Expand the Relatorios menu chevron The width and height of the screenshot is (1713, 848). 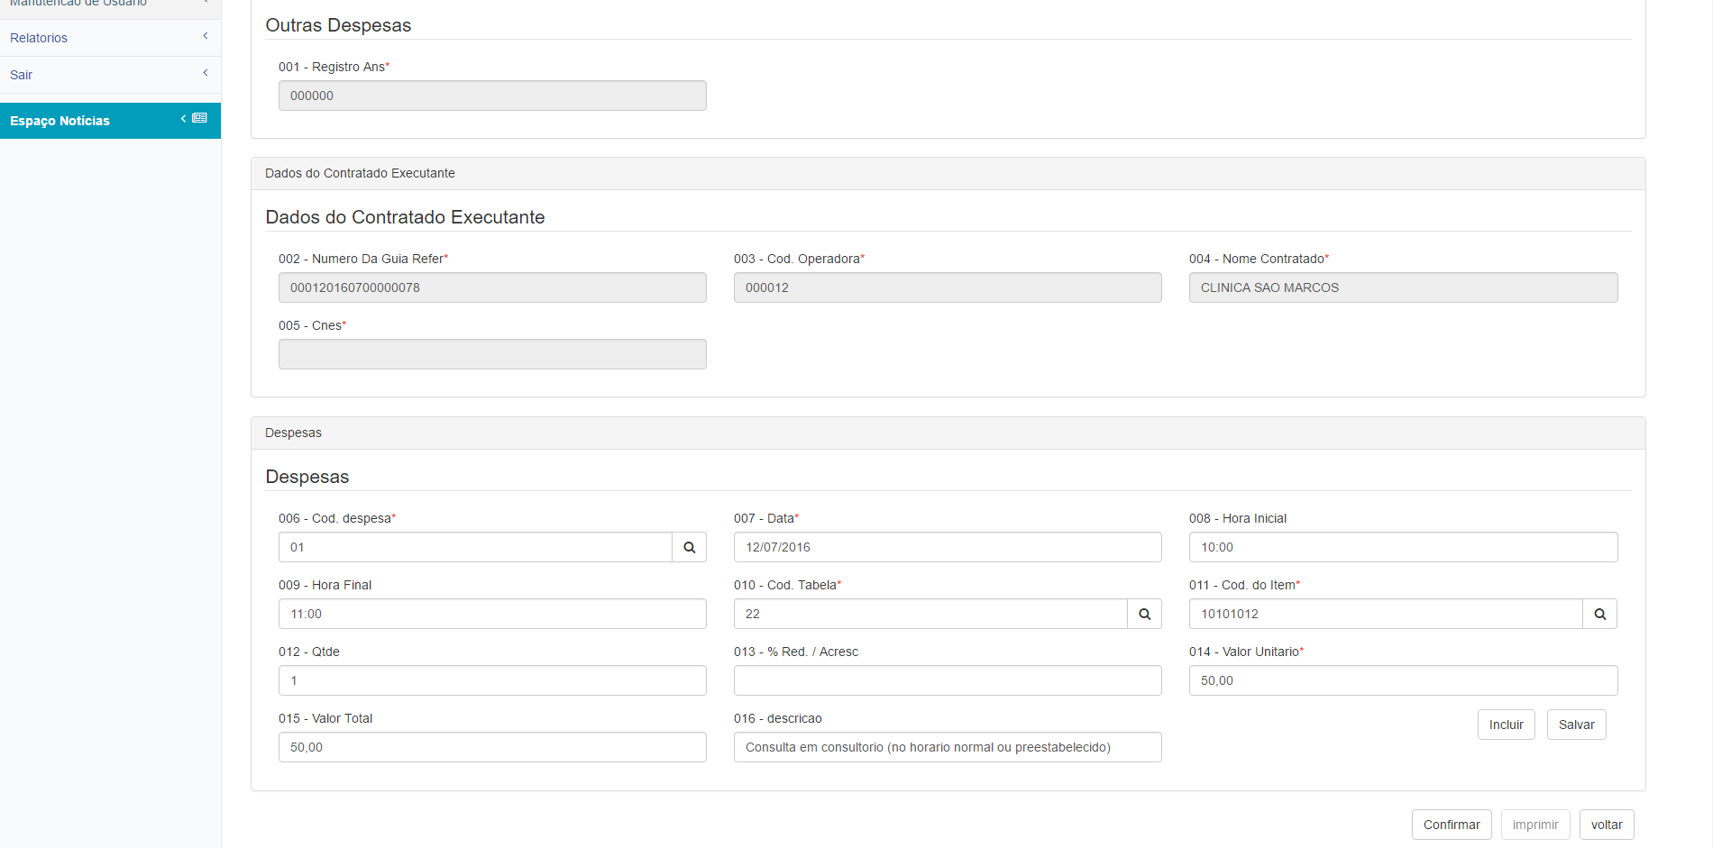pyautogui.click(x=206, y=36)
